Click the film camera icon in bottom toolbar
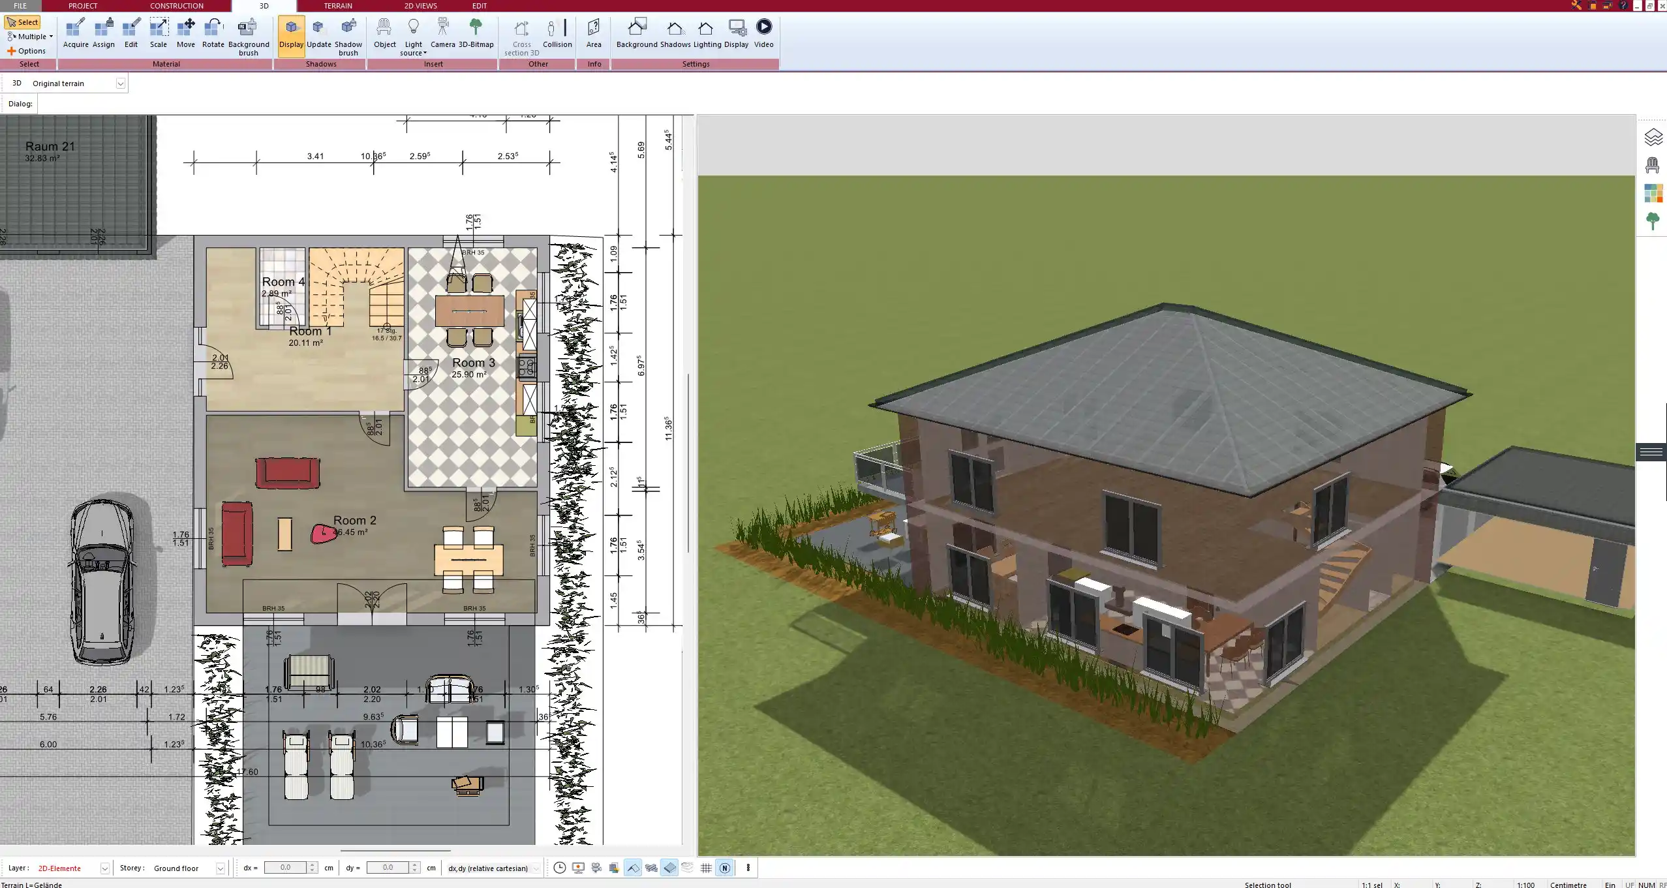This screenshot has height=888, width=1667. coord(596,868)
